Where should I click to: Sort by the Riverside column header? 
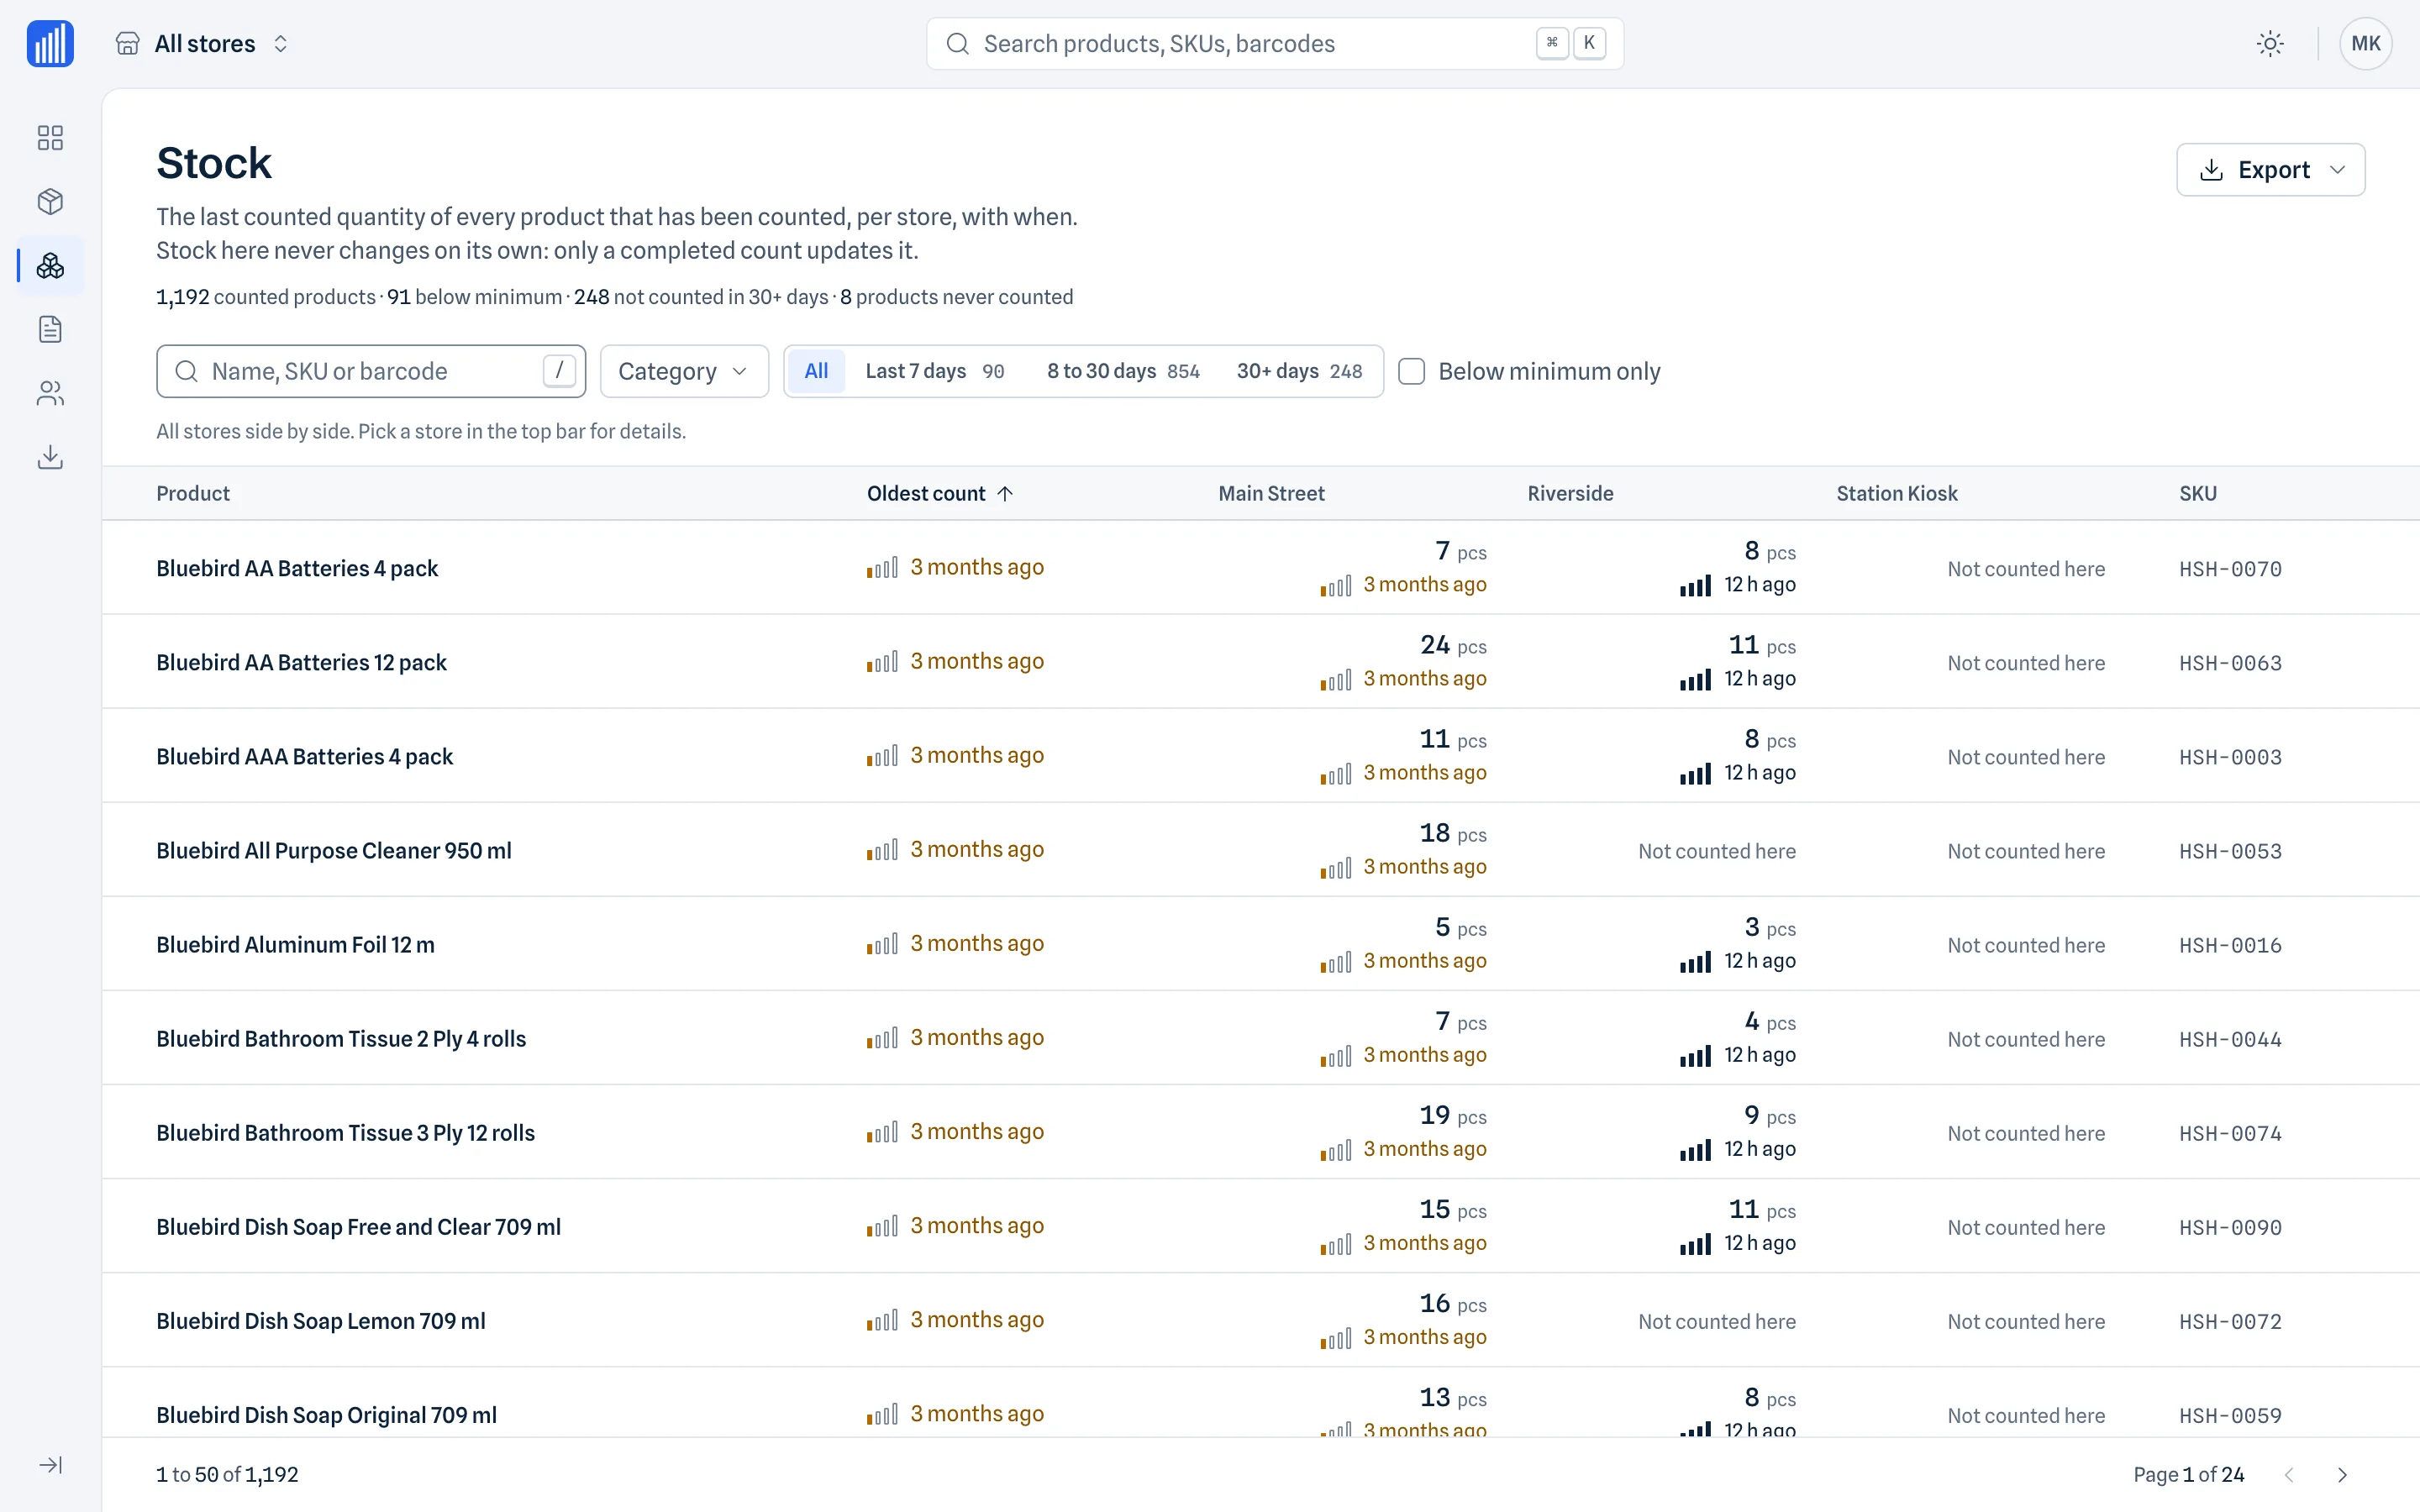(x=1570, y=493)
